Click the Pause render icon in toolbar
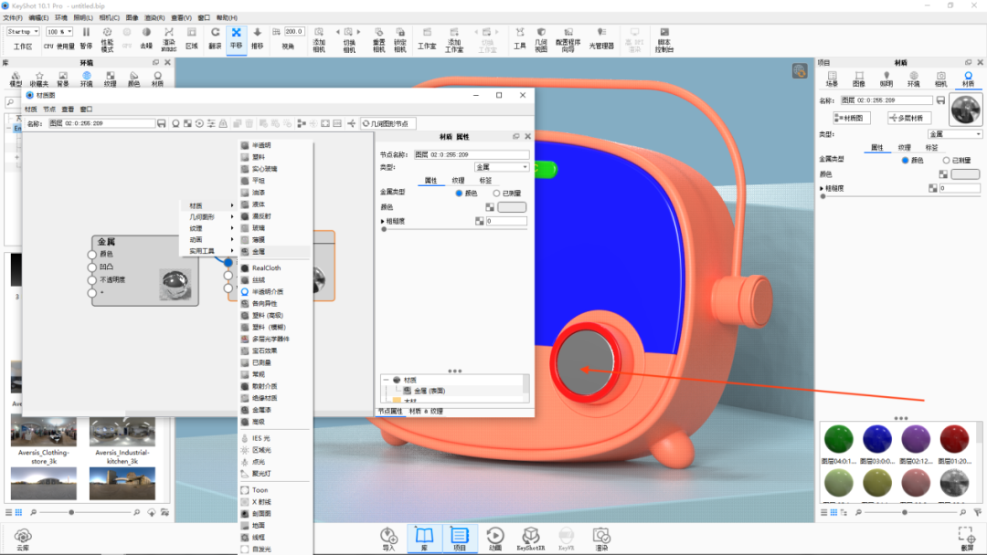 coord(86,37)
